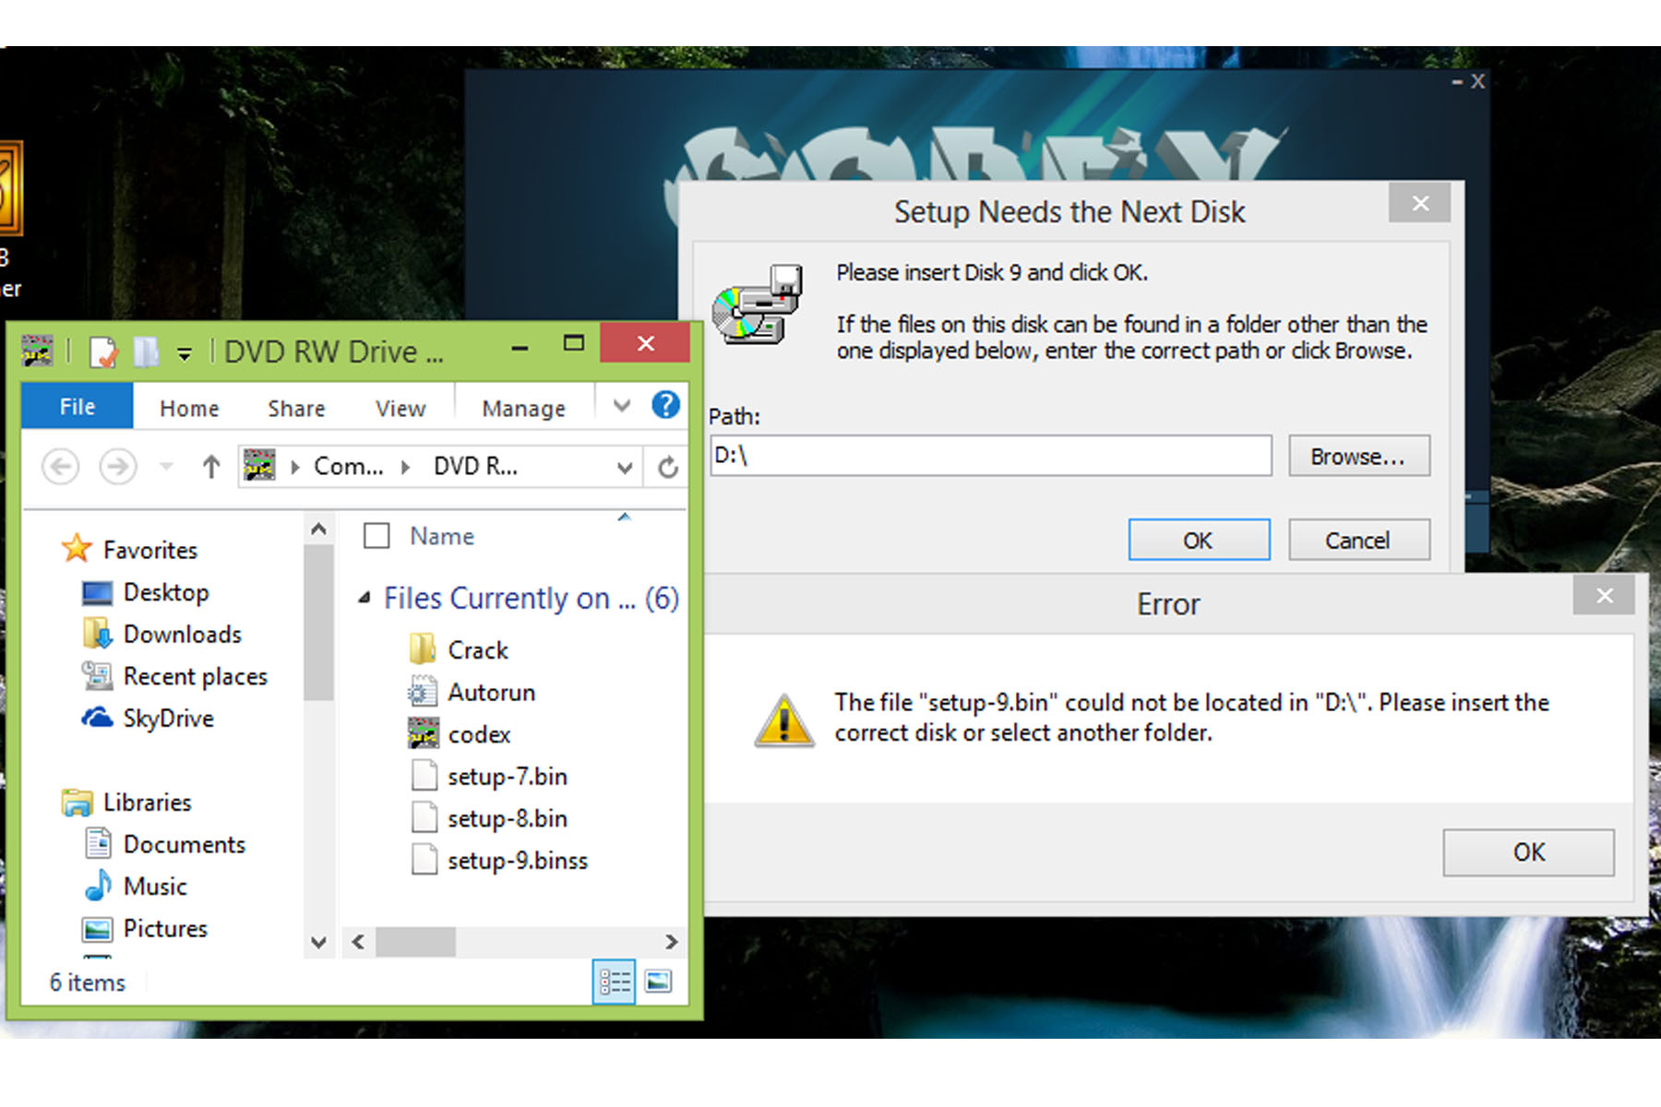Click the Back navigation arrow
1661x1107 pixels.
[x=61, y=467]
